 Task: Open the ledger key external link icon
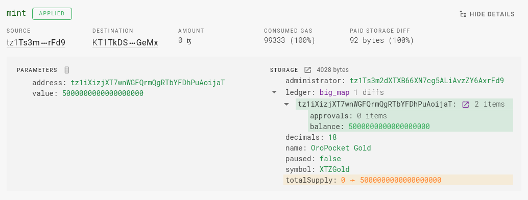tap(465, 105)
